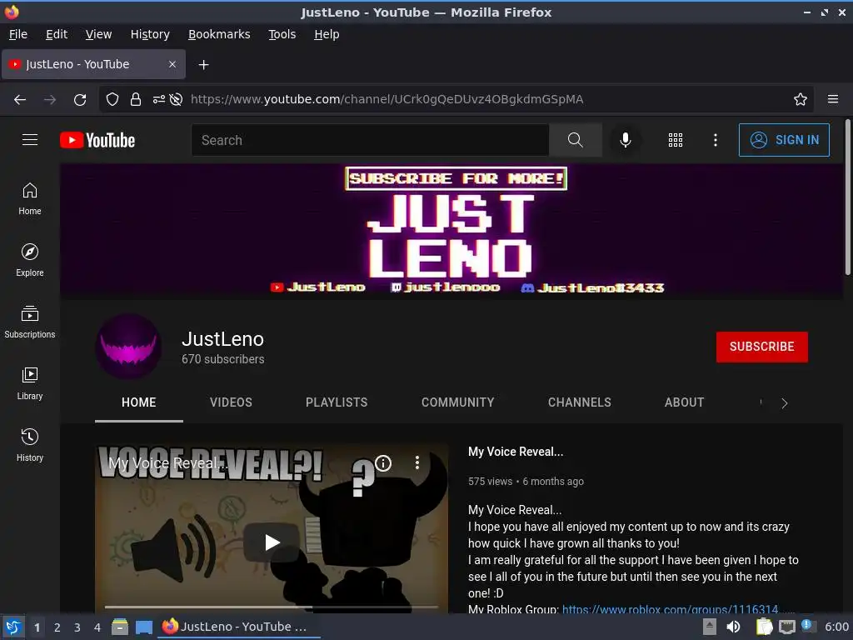Switch to channel CHANNELS tab
Image resolution: width=853 pixels, height=640 pixels.
pos(580,402)
